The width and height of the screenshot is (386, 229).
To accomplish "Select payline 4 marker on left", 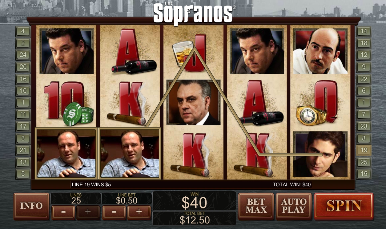I will pos(23,31).
